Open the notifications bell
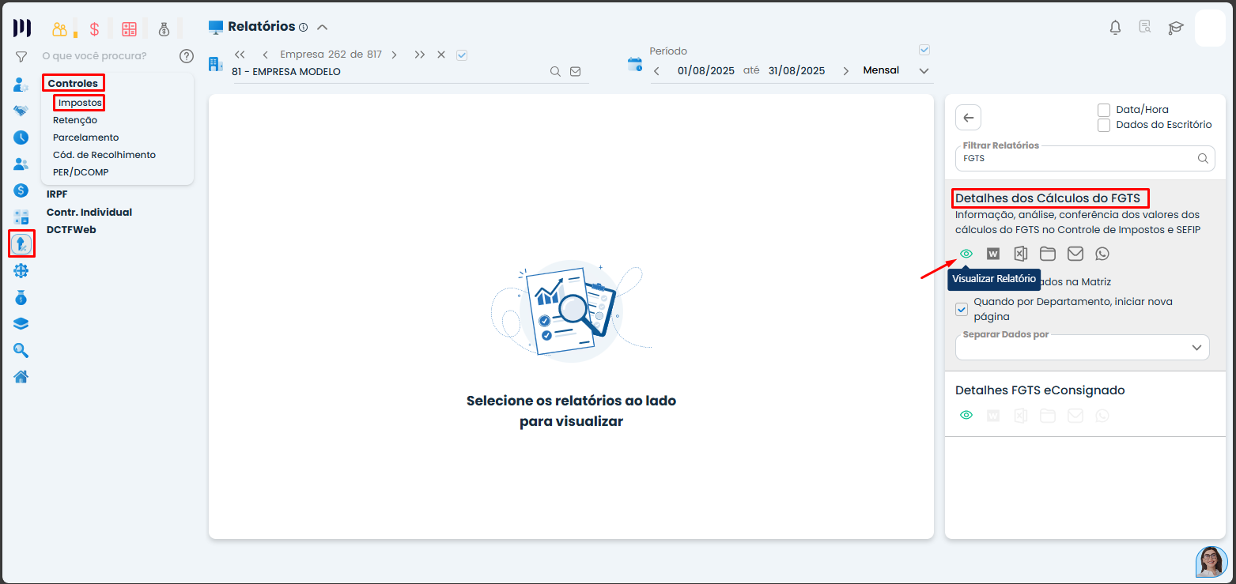This screenshot has width=1236, height=584. 1115,28
